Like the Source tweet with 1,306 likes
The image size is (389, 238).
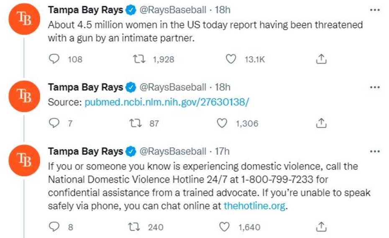pyautogui.click(x=223, y=123)
